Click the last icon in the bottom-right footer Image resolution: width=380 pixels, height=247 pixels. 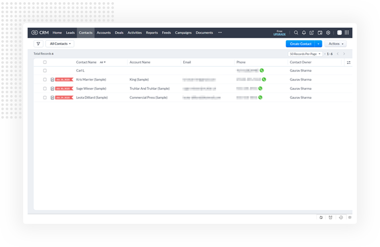pyautogui.click(x=350, y=218)
